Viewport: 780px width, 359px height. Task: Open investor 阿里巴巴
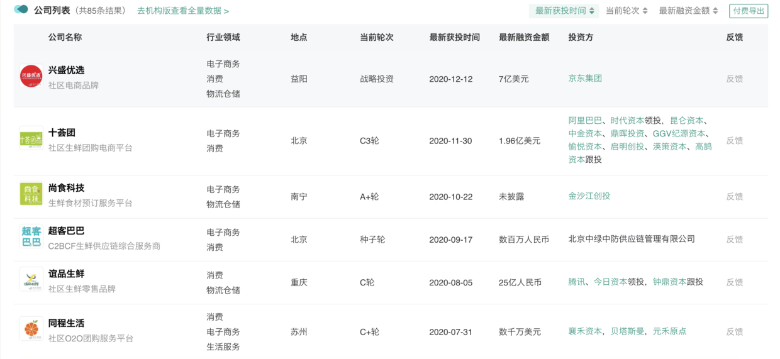point(585,121)
